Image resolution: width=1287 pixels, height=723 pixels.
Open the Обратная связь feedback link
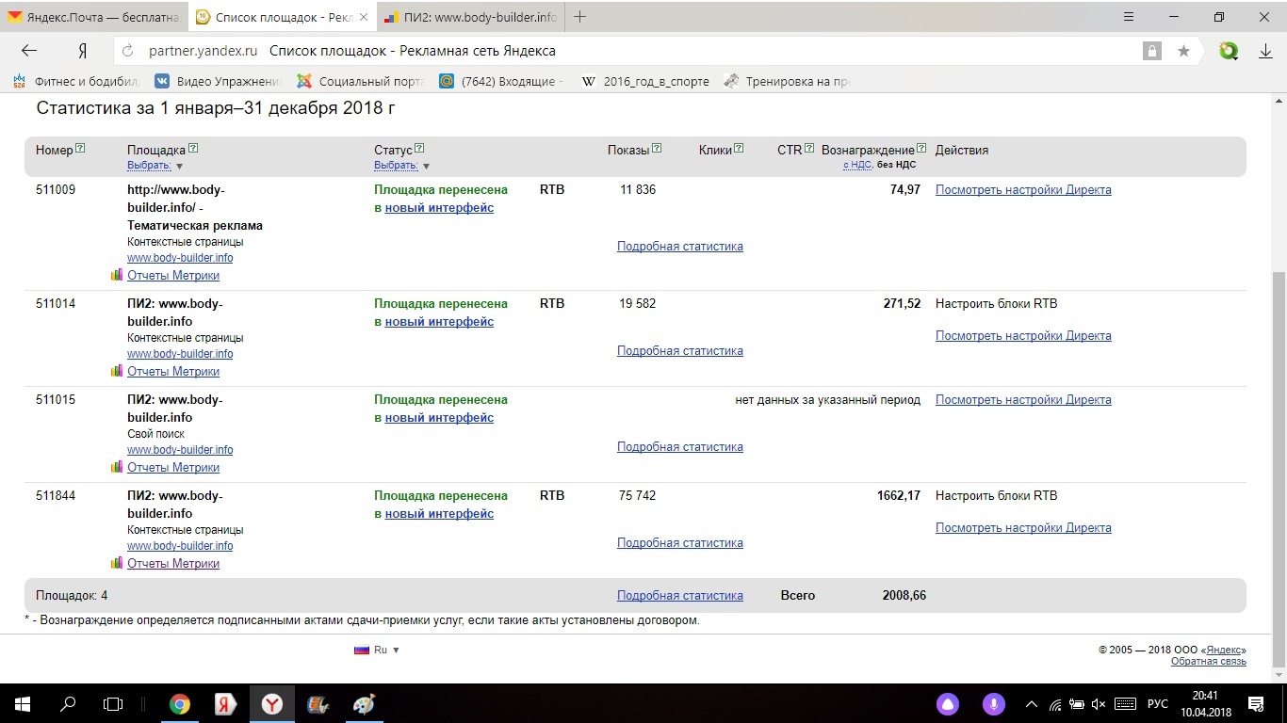[1209, 662]
